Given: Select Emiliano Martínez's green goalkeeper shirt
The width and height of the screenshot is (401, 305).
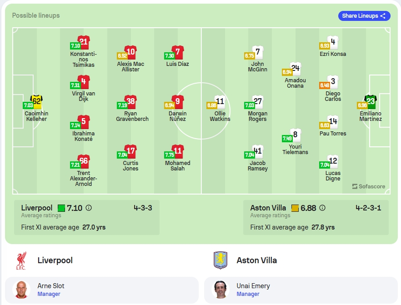Looking at the screenshot, I should (x=370, y=101).
